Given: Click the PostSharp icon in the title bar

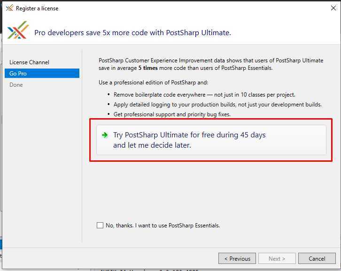Looking at the screenshot, I should 9,8.
